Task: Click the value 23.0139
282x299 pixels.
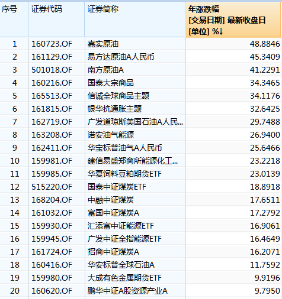Action: [265, 174]
